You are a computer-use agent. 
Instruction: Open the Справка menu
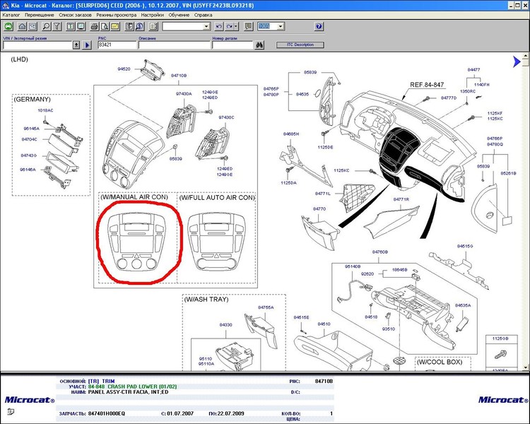[x=202, y=14]
